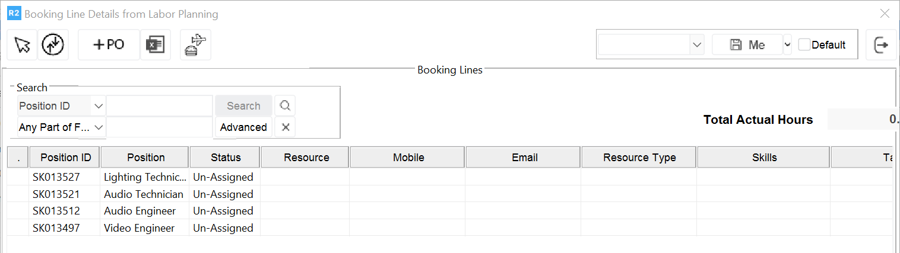Open the travel and meals icon
Image resolution: width=900 pixels, height=253 pixels.
[195, 45]
